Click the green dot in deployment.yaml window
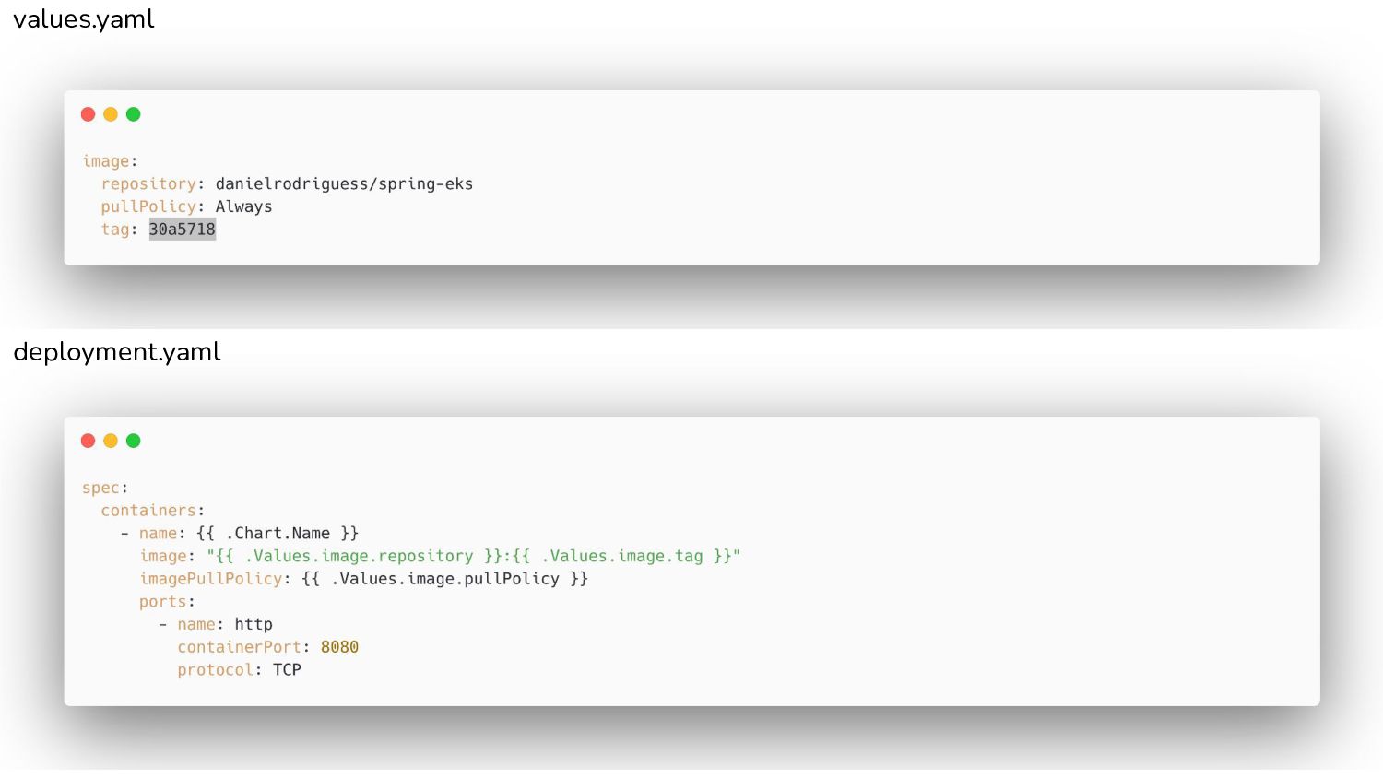 (x=134, y=441)
